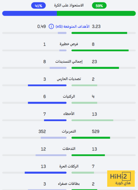Select the فرص خطيرة stat label
Viewport: 138px width, 190px height.
(x=69, y=44)
